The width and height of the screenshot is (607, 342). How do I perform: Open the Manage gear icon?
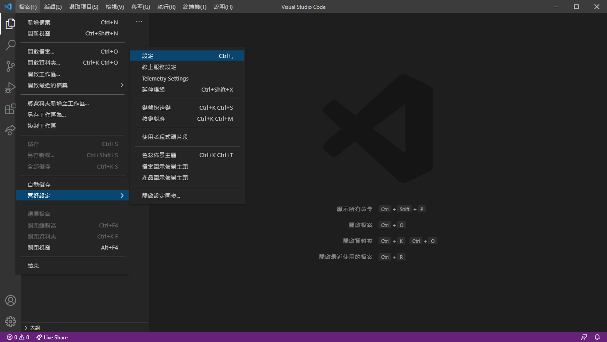tap(10, 322)
